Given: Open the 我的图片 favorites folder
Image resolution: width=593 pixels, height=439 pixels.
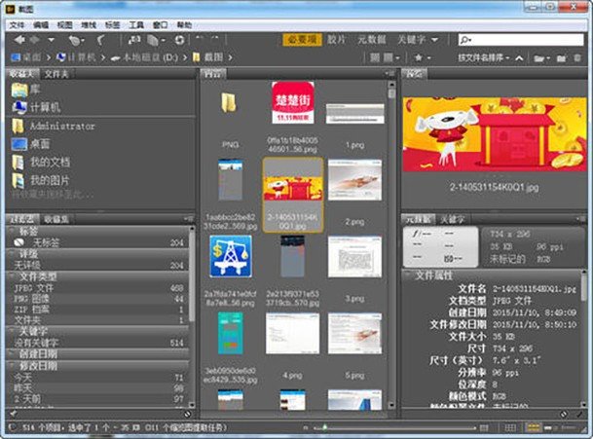Looking at the screenshot, I should click(x=50, y=180).
